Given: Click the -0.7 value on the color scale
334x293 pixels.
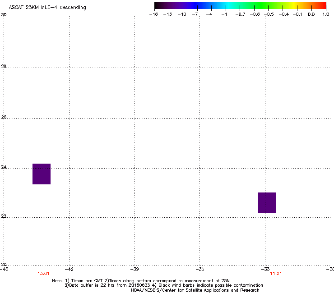Looking at the screenshot, I should tap(240, 14).
